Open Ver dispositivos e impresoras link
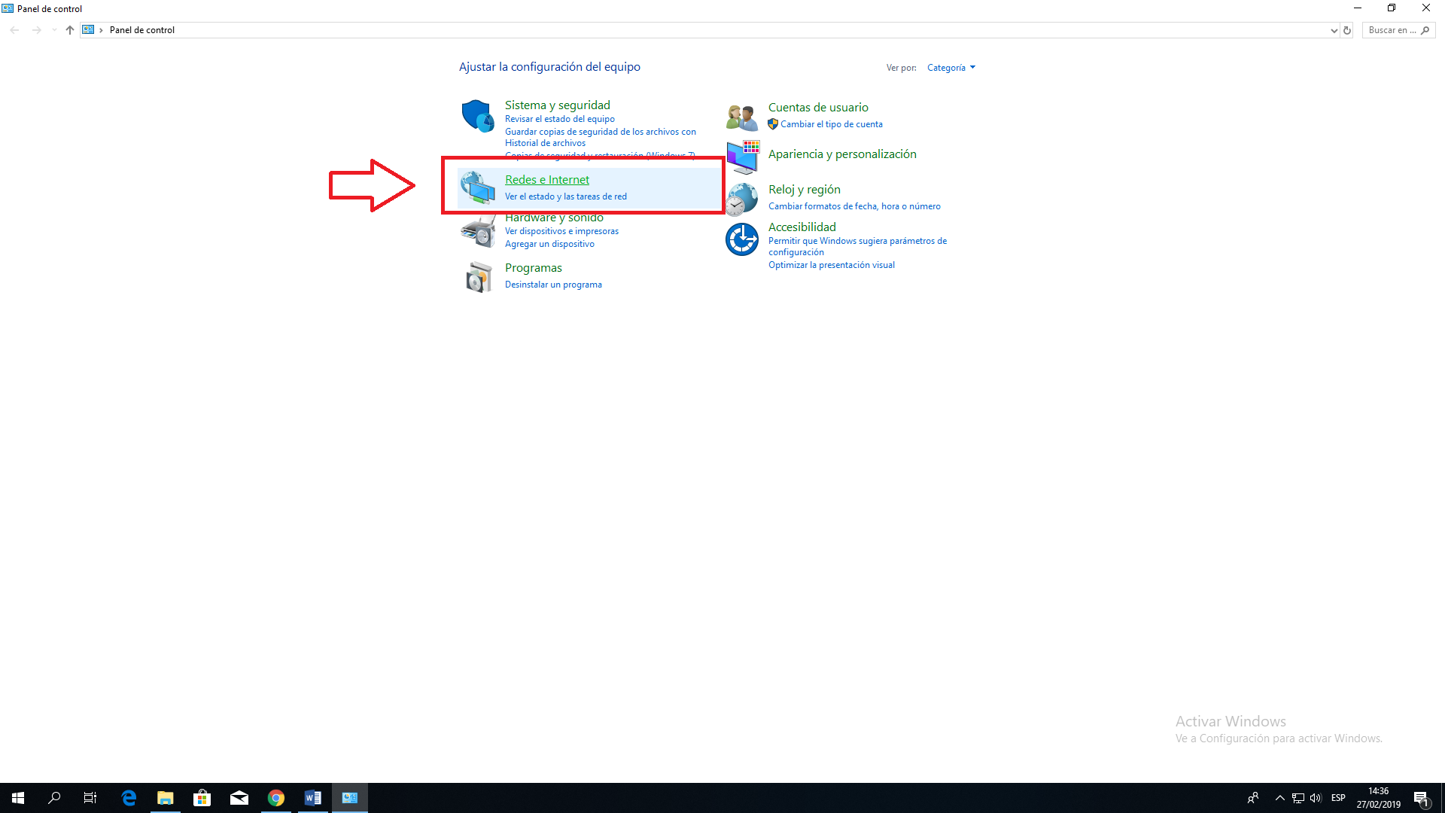The width and height of the screenshot is (1445, 813). (x=561, y=231)
